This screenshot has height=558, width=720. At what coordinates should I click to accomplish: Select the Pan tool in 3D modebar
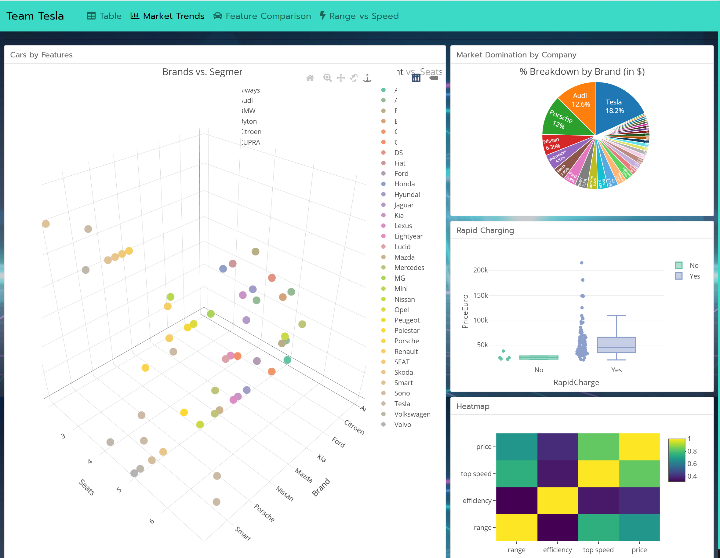[x=340, y=78]
